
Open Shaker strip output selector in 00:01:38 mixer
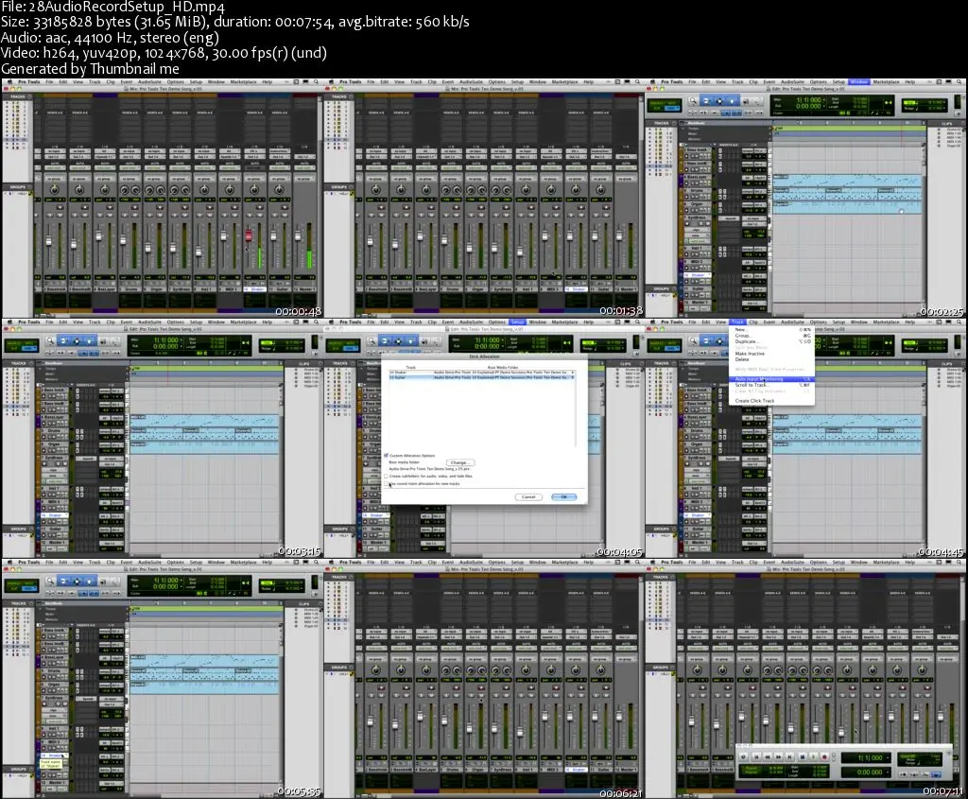pos(576,157)
